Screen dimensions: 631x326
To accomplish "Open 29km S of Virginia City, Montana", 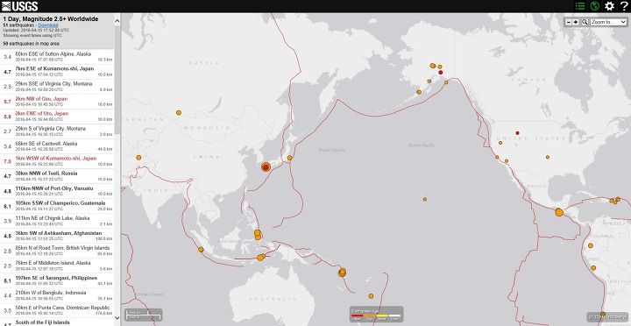I will point(57,131).
